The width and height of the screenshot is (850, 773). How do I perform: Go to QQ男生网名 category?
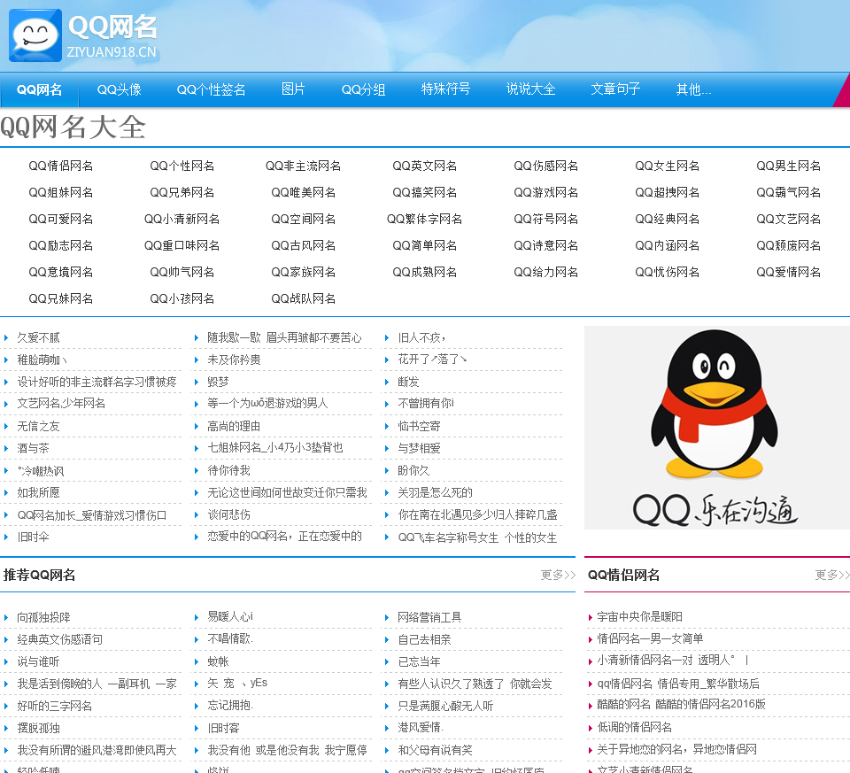[x=789, y=166]
